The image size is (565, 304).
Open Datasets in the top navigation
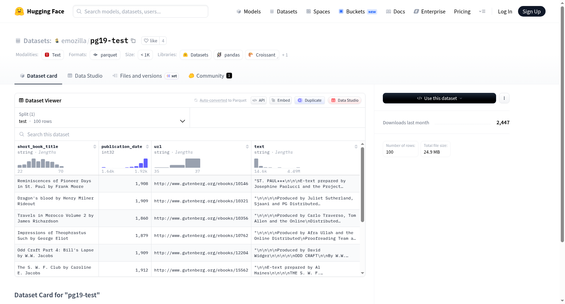click(x=283, y=11)
